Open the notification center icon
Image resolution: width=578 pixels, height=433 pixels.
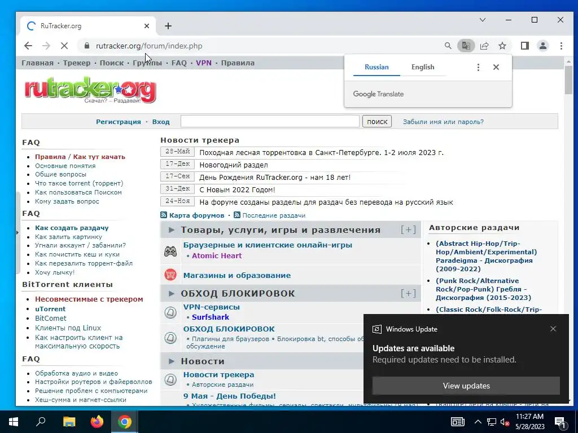click(x=561, y=422)
